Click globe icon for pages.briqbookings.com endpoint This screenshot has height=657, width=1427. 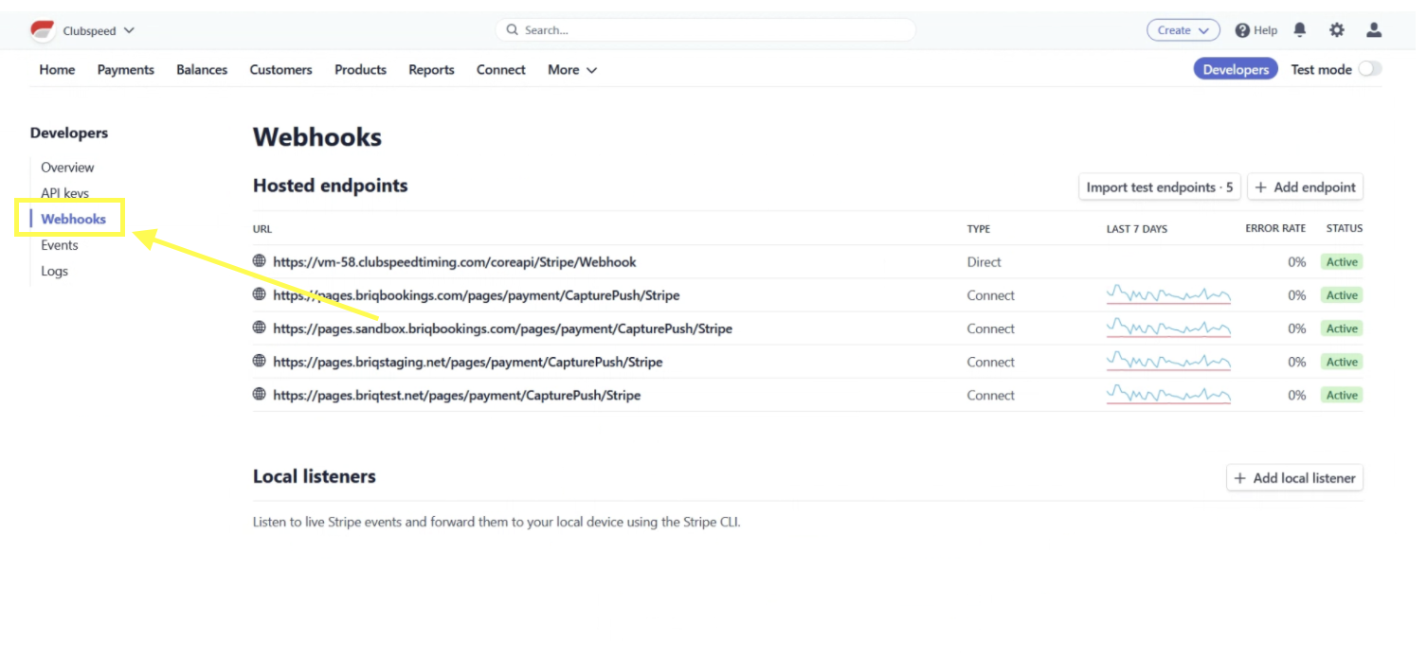click(260, 294)
